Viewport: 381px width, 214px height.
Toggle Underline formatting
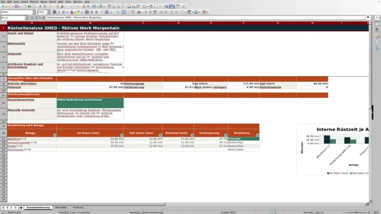point(63,12)
